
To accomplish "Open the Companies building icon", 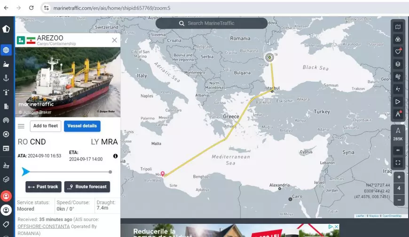I will [x=6, y=106].
